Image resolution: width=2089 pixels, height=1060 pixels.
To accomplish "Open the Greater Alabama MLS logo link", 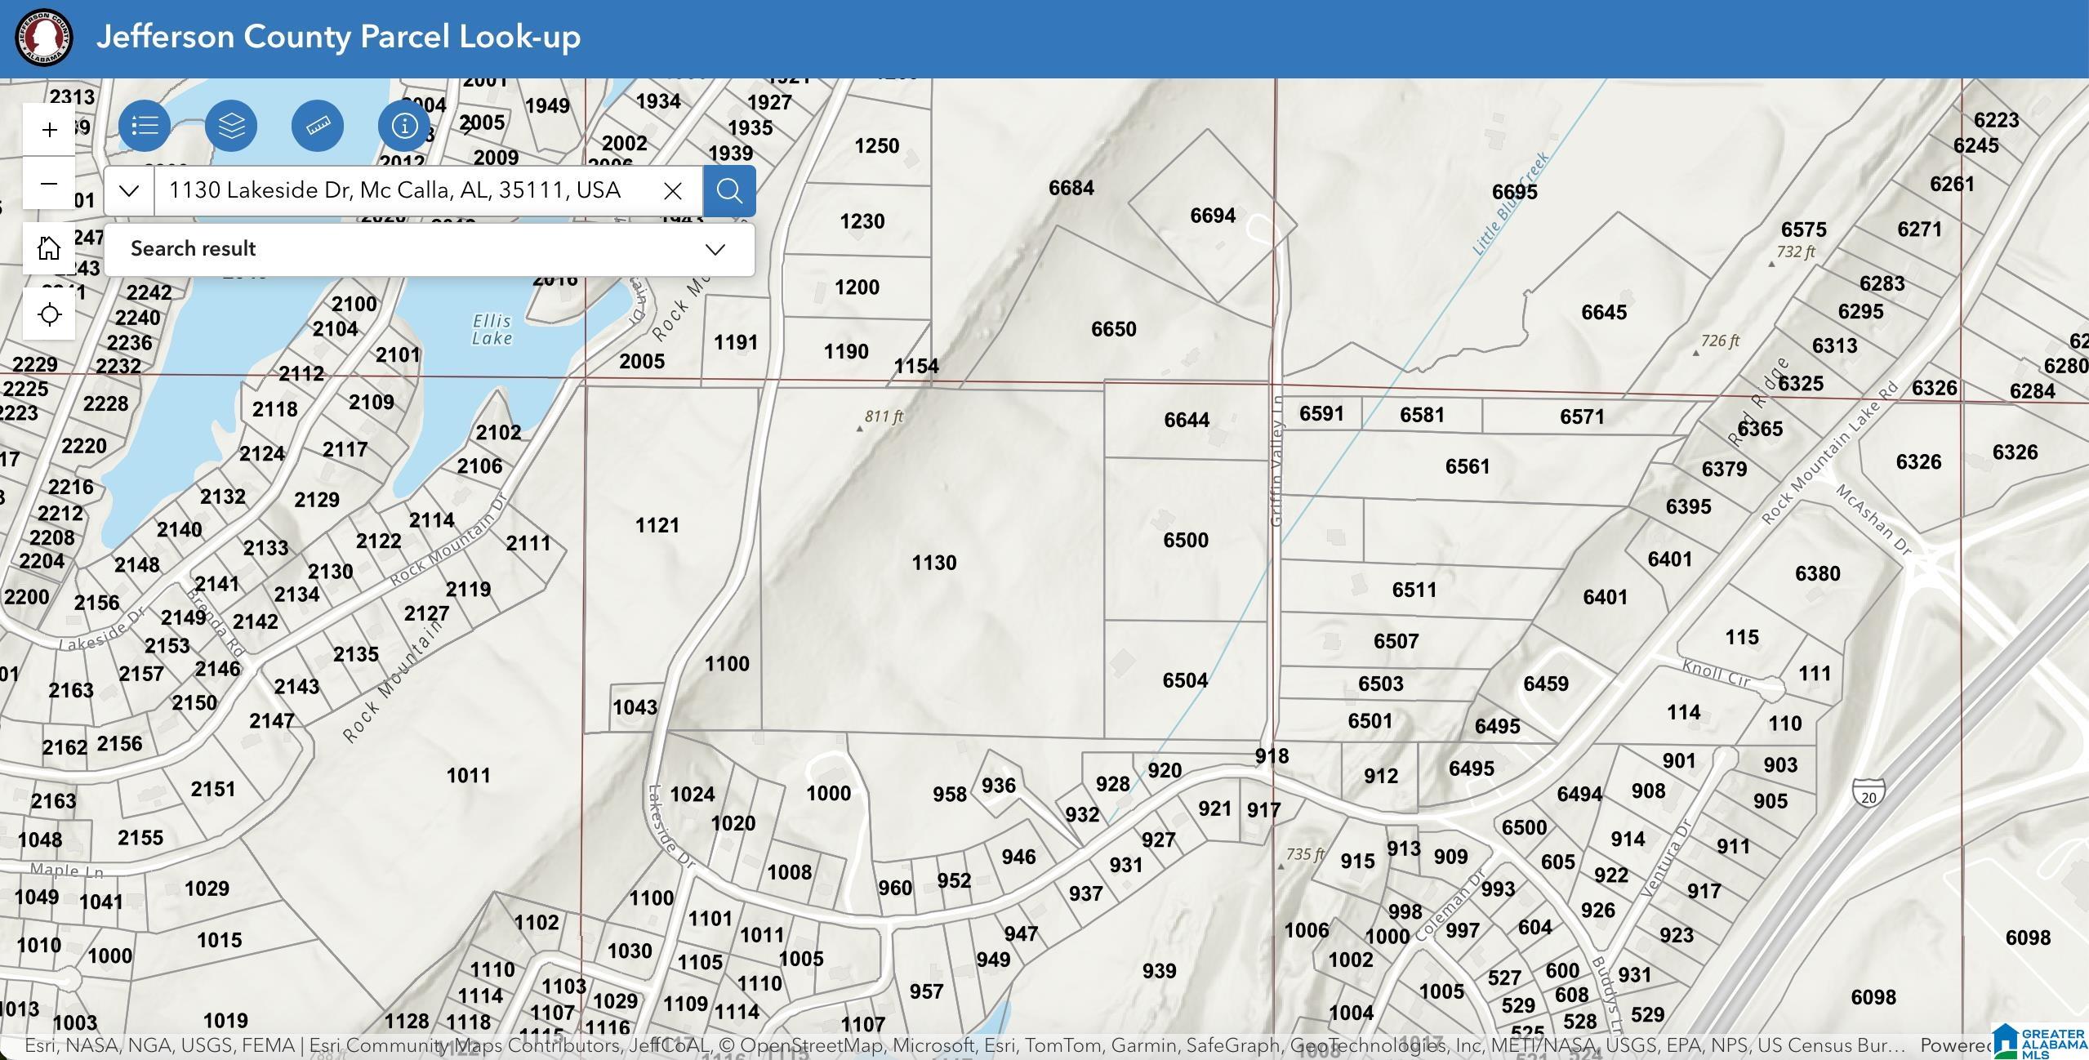I will pos(2040,1042).
